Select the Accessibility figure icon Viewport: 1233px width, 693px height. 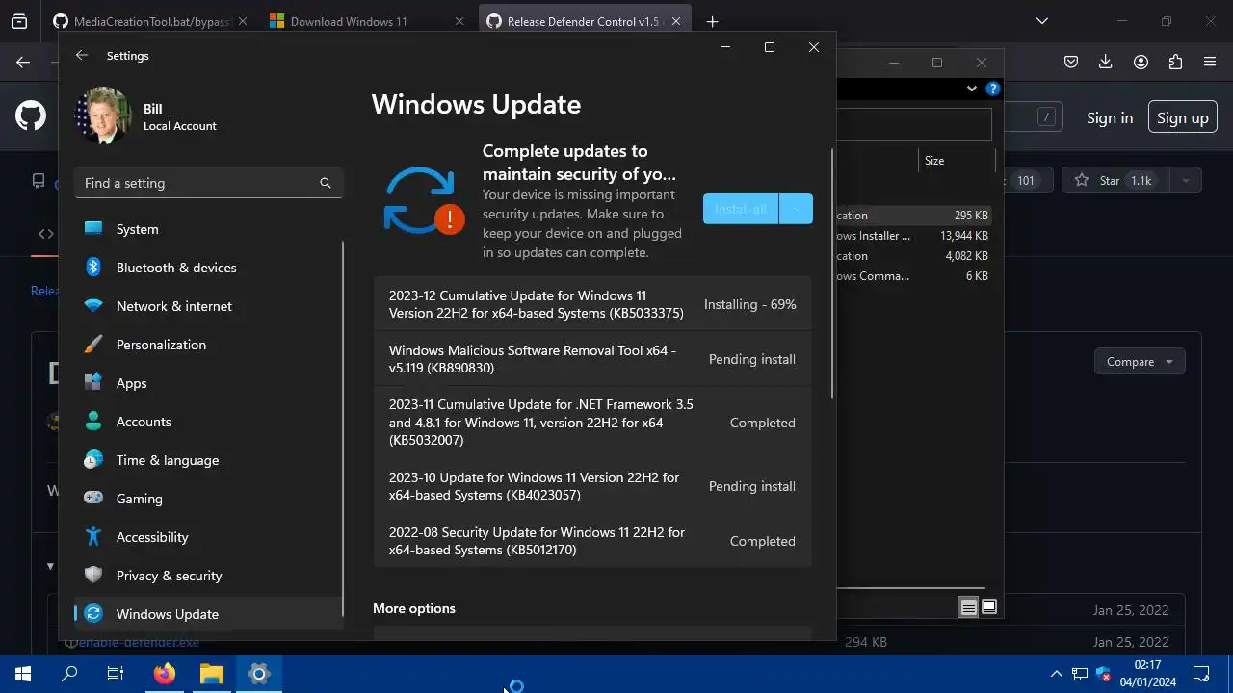point(93,537)
